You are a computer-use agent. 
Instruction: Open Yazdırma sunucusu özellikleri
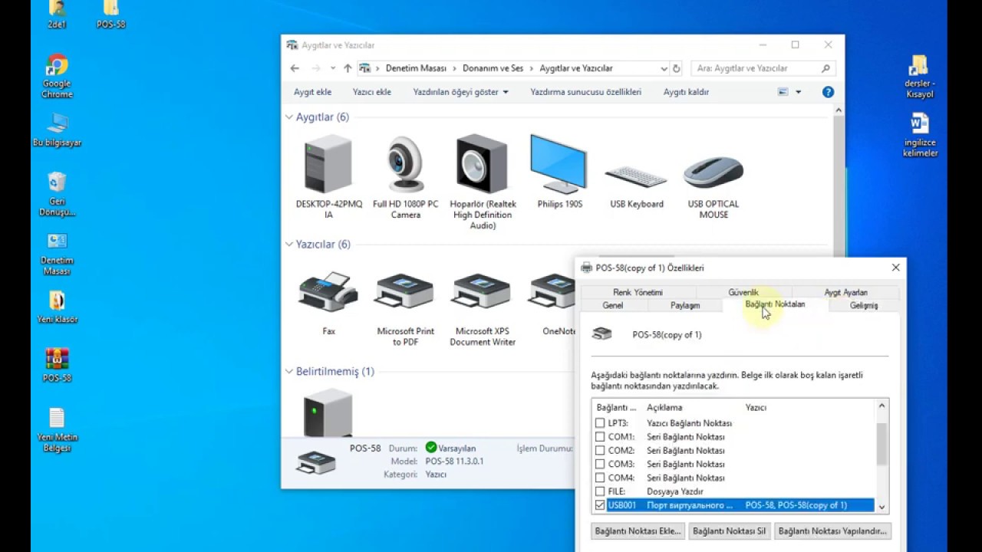click(585, 92)
